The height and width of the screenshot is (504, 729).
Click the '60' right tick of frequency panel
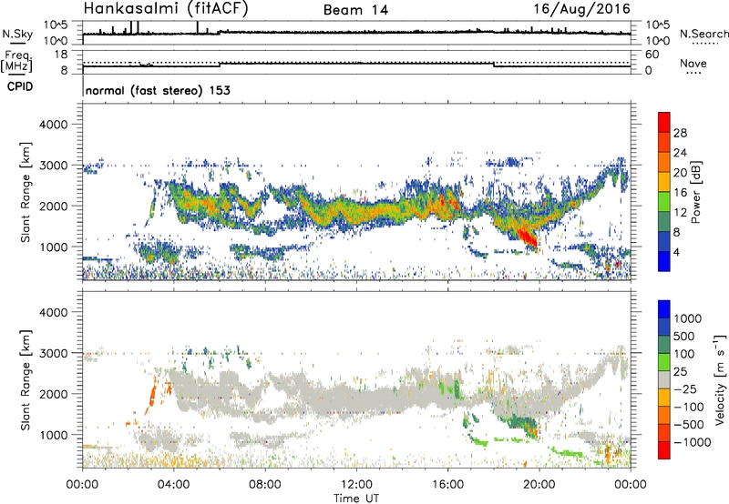(x=652, y=55)
